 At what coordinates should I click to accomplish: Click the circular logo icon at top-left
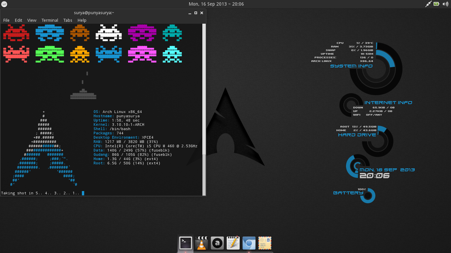pos(4,4)
